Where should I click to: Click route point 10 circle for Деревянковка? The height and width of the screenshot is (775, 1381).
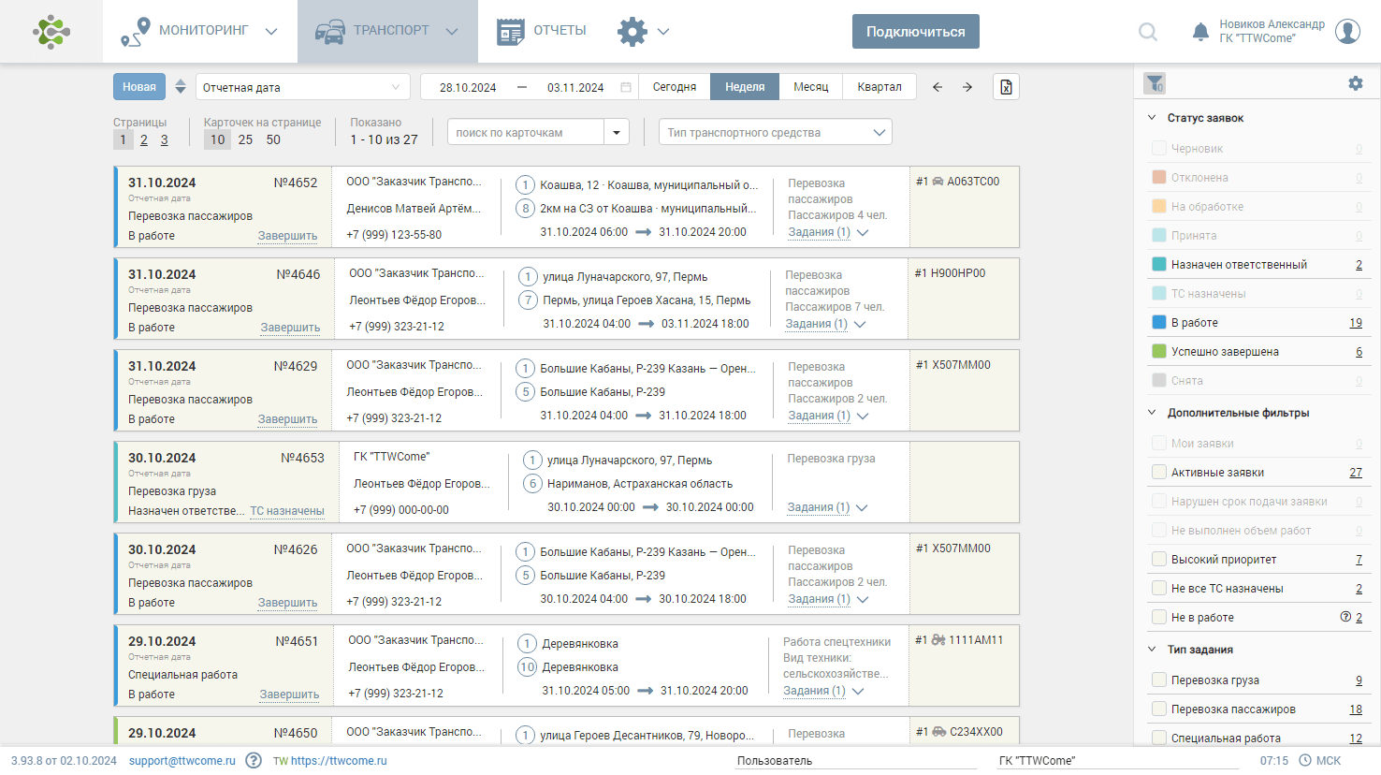point(528,666)
